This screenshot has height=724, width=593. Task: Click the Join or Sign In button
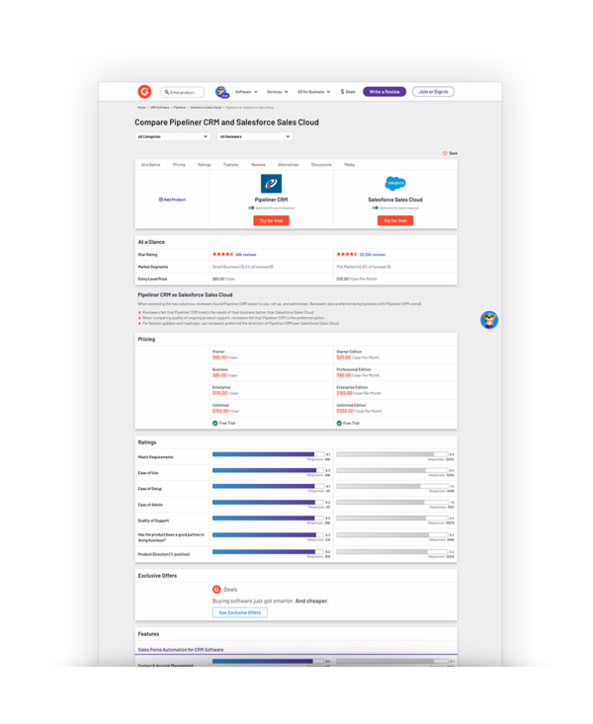tap(433, 92)
